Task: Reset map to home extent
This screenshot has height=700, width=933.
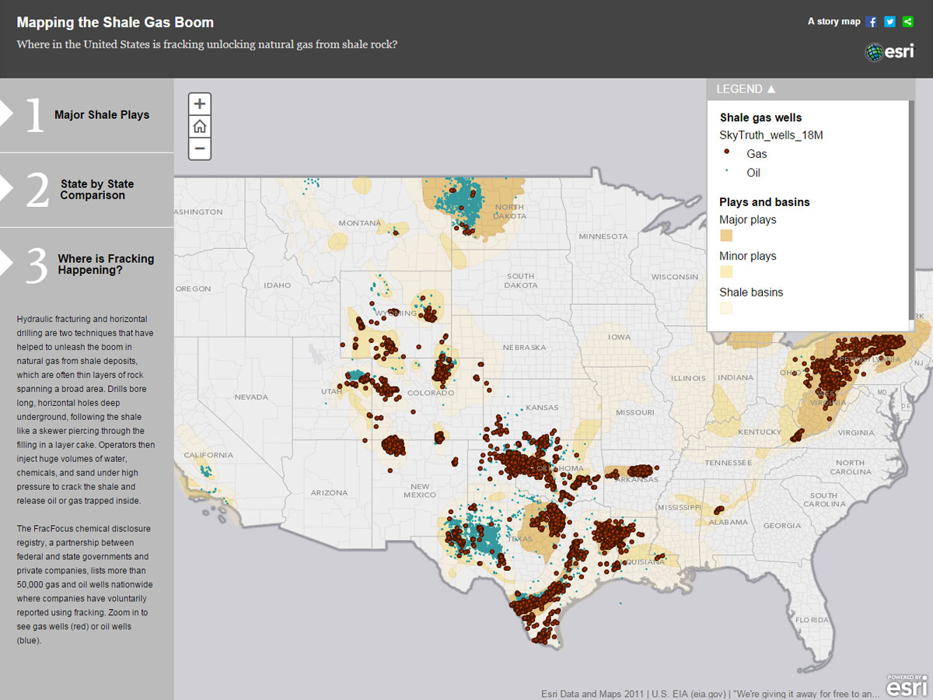Action: coord(200,126)
